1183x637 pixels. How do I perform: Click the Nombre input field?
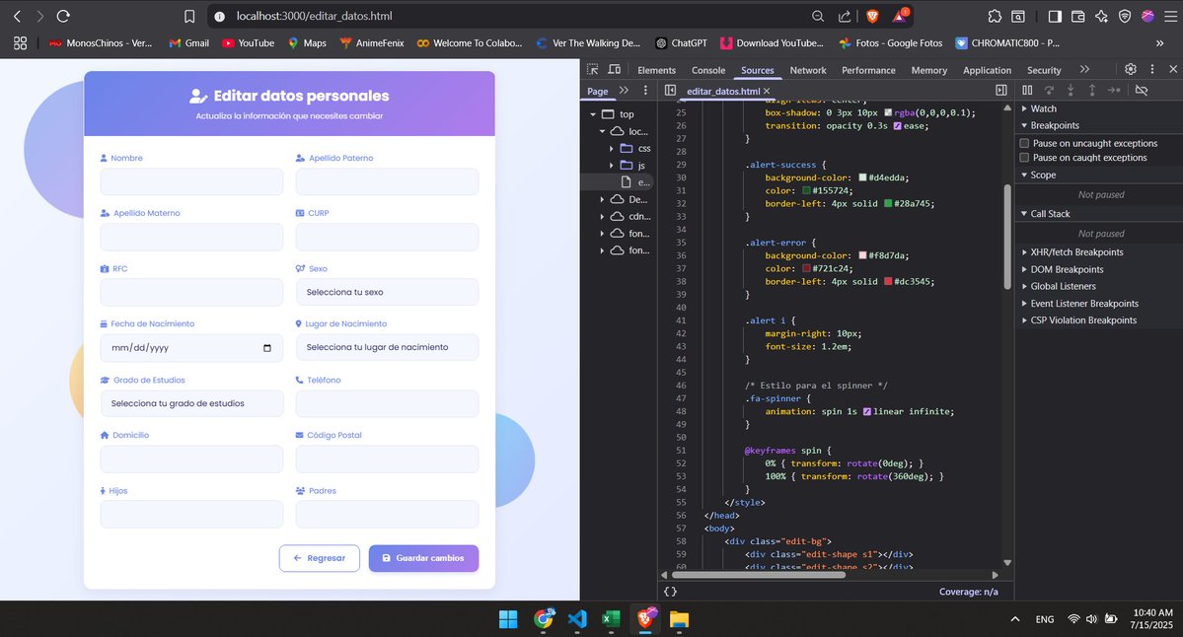[191, 181]
